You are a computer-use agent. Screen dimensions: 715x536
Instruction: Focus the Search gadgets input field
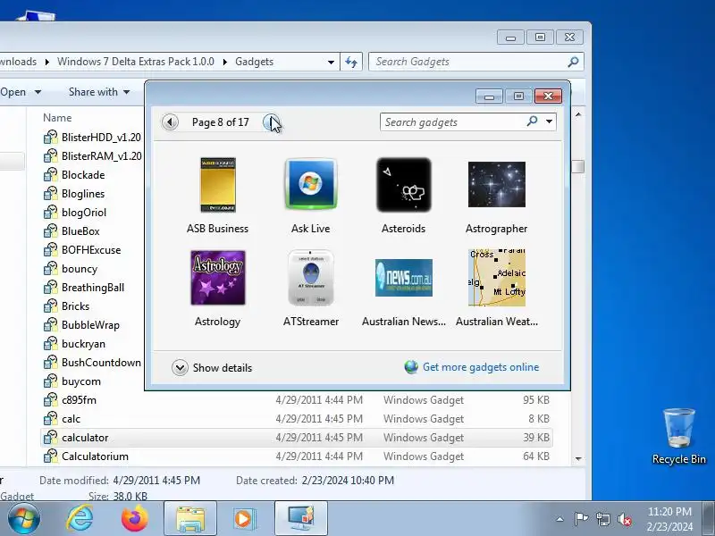(x=454, y=122)
